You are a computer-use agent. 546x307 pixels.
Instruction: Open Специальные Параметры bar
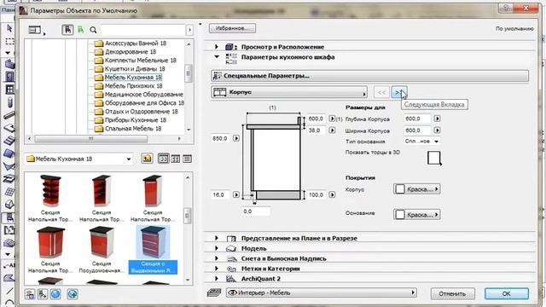(x=369, y=76)
